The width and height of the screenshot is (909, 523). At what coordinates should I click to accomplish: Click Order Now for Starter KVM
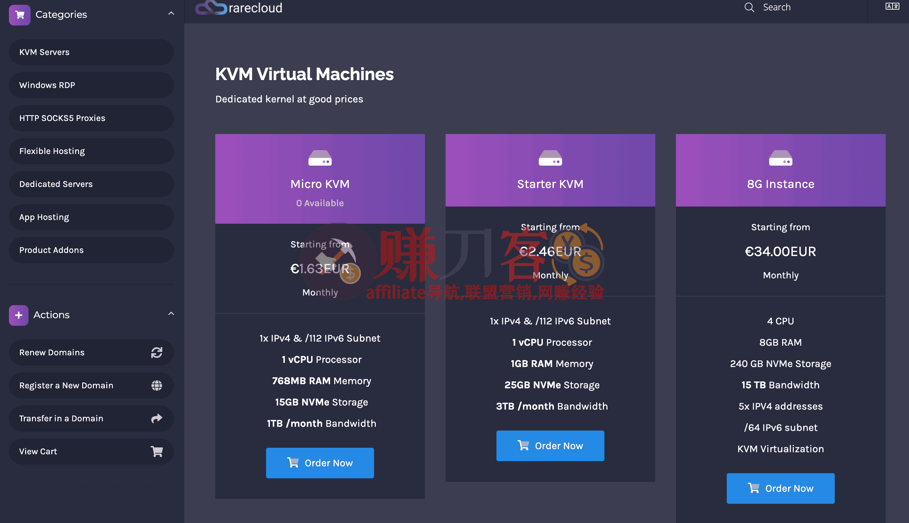[x=550, y=446]
